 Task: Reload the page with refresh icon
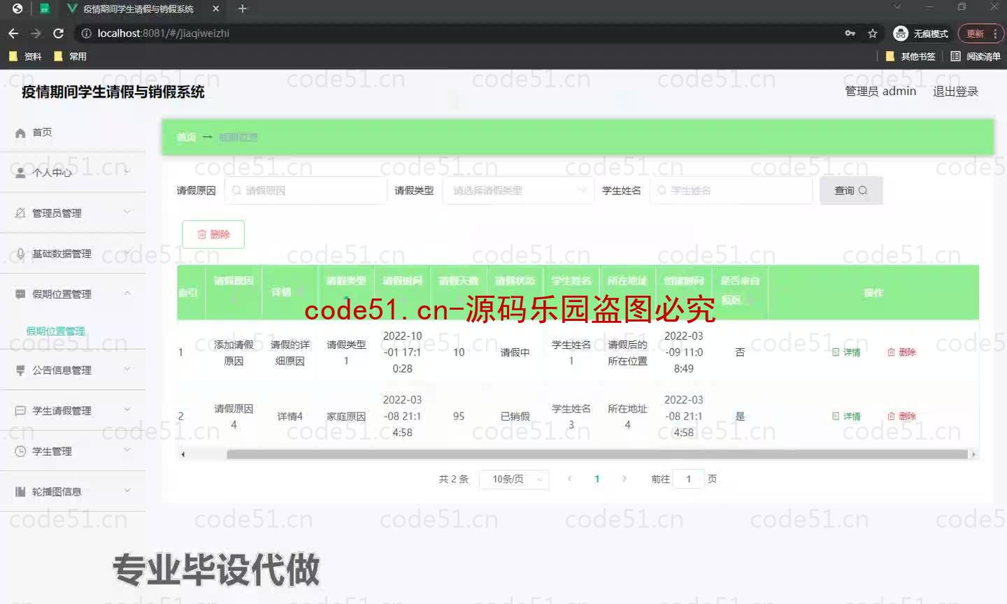click(59, 33)
